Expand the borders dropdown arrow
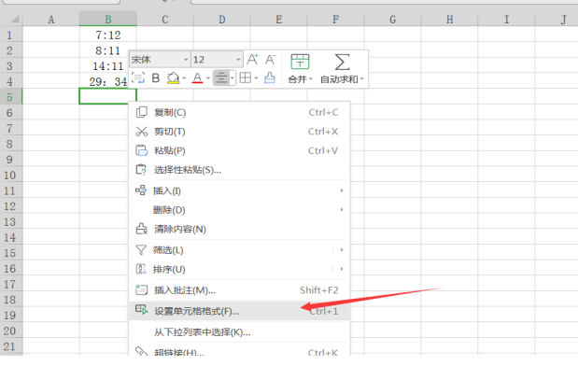The height and width of the screenshot is (366, 578). click(x=256, y=78)
